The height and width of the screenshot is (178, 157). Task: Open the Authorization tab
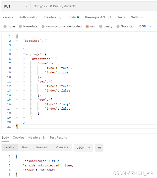point(29,17)
